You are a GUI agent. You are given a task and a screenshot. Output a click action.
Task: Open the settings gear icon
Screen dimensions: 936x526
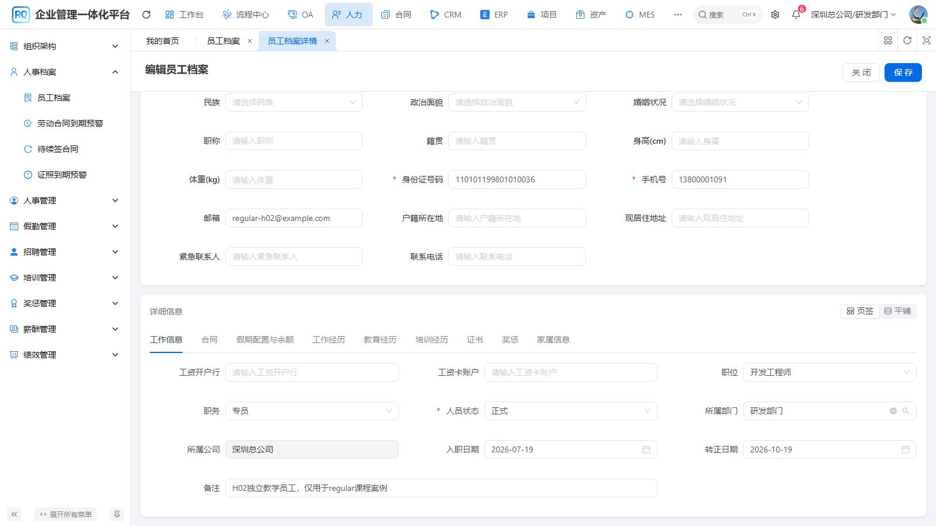(775, 15)
